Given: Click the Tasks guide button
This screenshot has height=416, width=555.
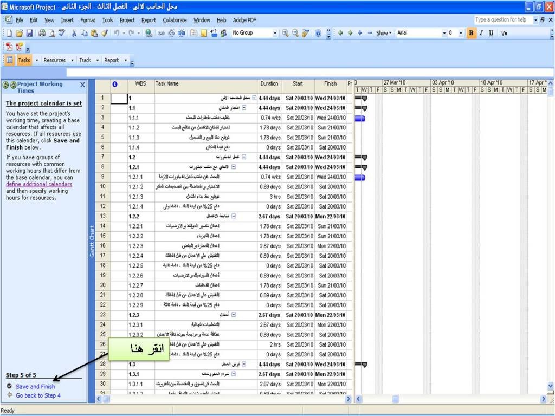Looking at the screenshot, I should tap(24, 60).
